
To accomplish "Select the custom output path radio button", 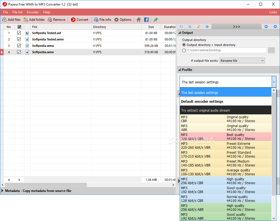I will tap(184, 50).
